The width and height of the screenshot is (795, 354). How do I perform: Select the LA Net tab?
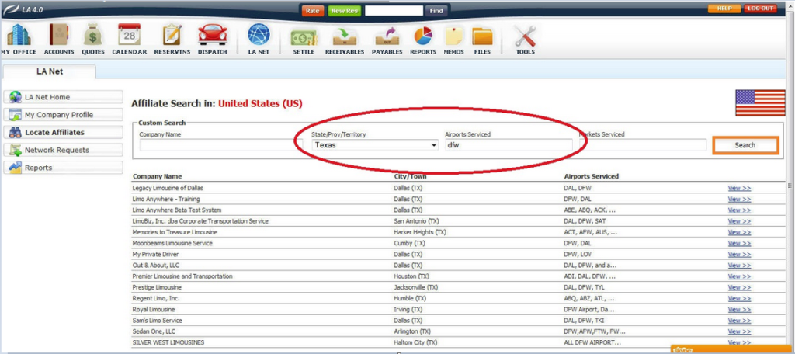pos(49,71)
